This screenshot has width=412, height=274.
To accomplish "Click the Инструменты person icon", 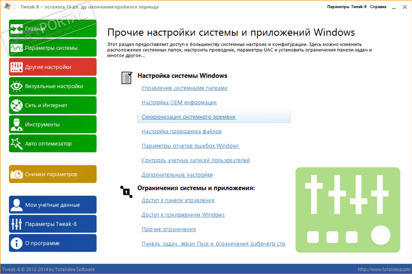I will pos(16,125).
